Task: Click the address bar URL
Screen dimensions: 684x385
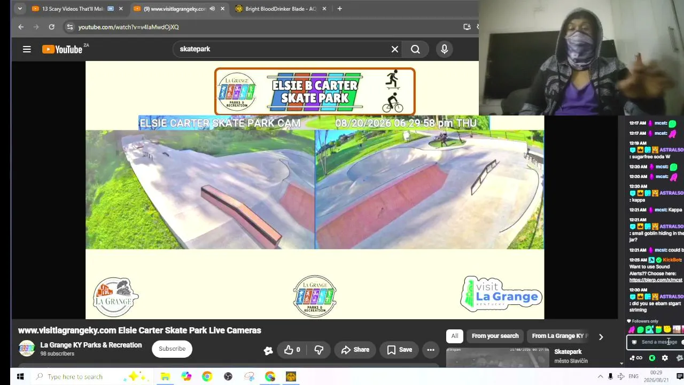Action: pyautogui.click(x=129, y=27)
